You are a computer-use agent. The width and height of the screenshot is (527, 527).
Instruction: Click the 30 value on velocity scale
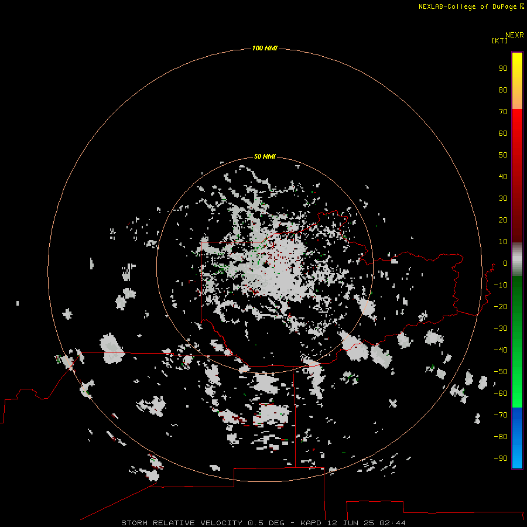[x=503, y=199]
